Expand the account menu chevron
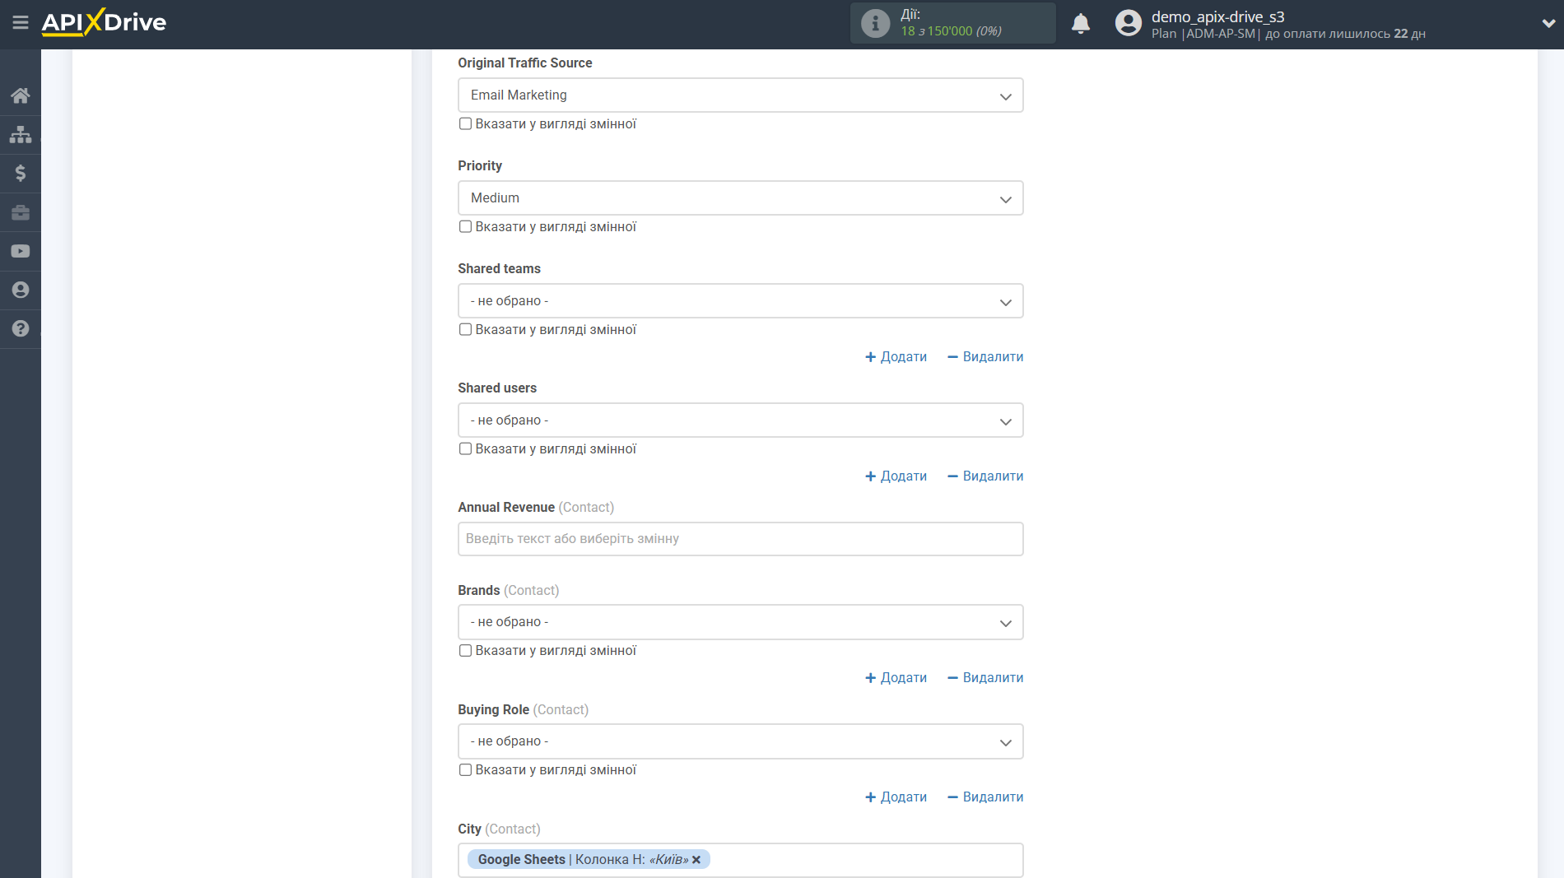Screen dimensions: 1564x878 (1548, 23)
